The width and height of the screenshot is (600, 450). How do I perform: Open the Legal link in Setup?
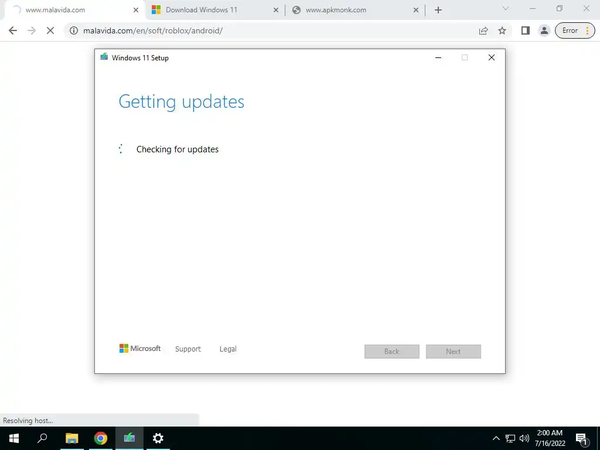click(228, 349)
